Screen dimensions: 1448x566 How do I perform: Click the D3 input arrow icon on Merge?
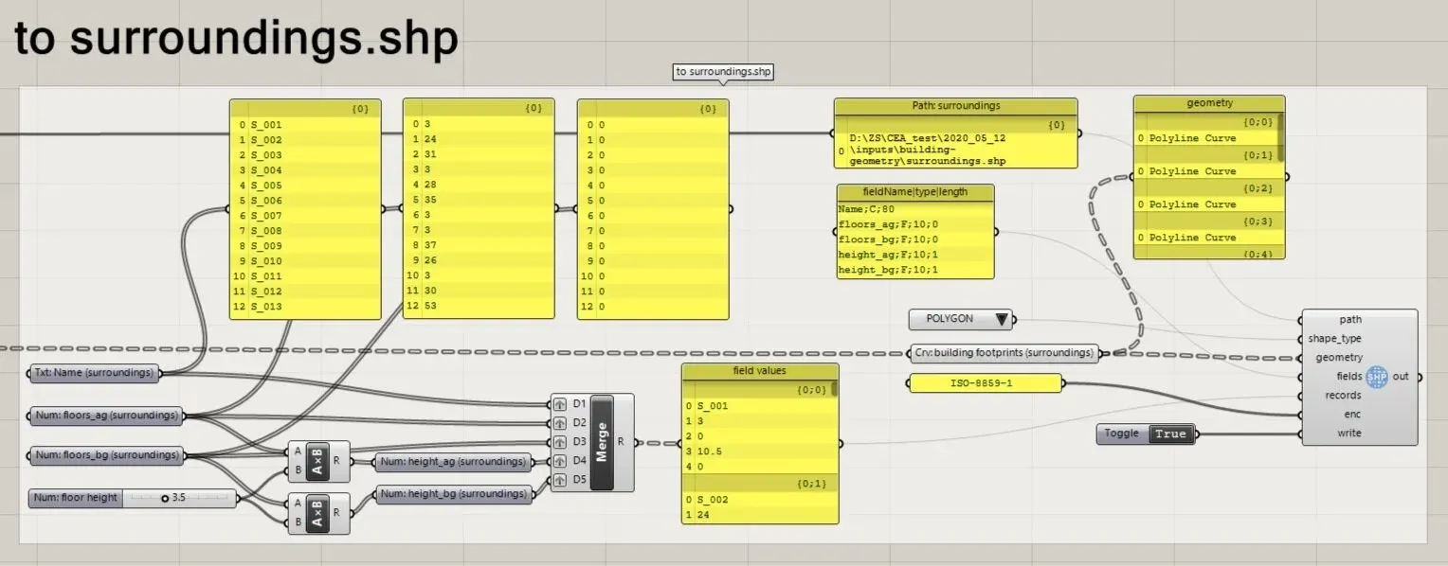click(x=560, y=442)
